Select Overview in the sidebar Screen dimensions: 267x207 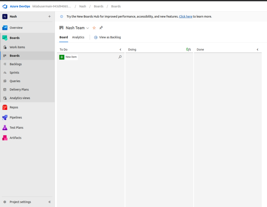(x=16, y=27)
